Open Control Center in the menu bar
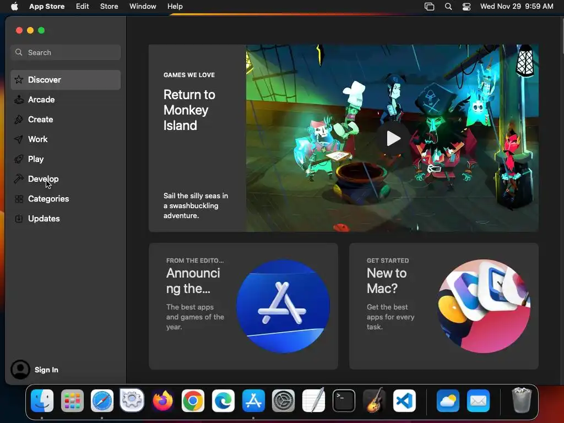 [x=467, y=7]
